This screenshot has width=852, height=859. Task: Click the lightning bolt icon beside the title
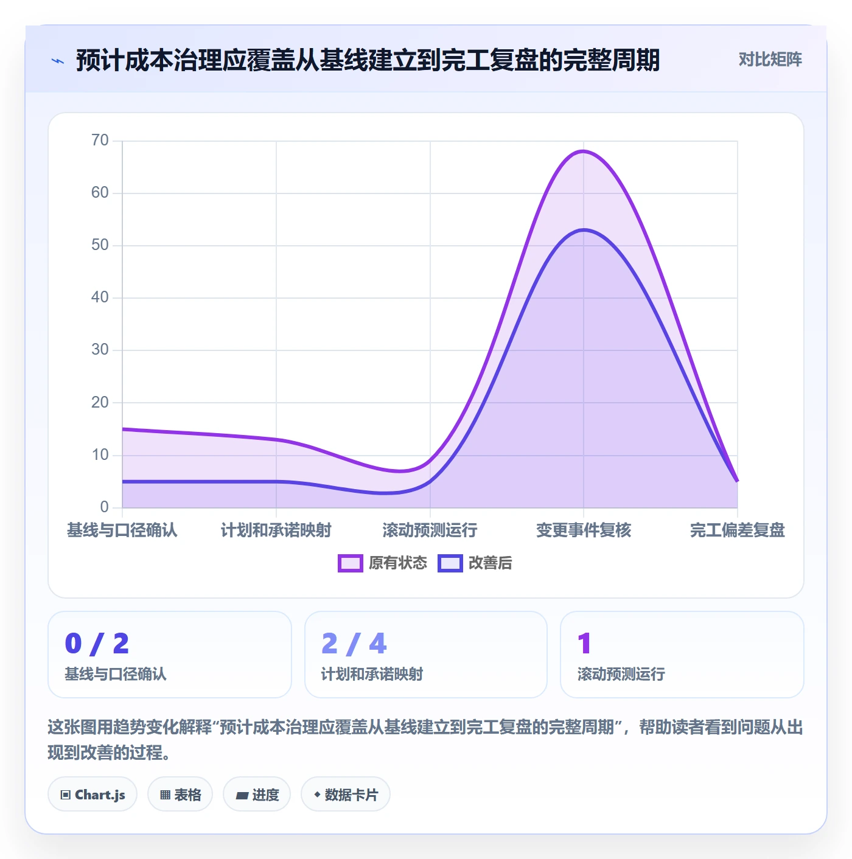tap(58, 61)
